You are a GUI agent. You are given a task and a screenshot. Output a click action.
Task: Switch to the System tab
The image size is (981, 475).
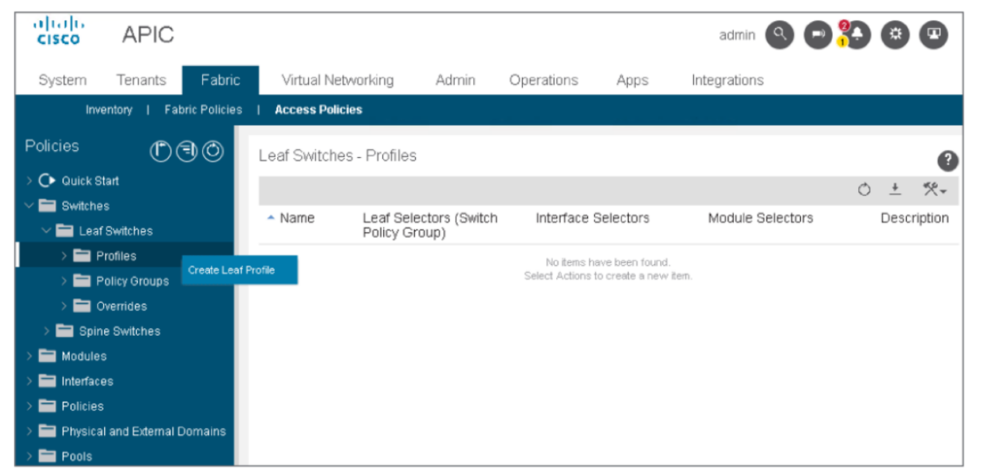tap(62, 80)
